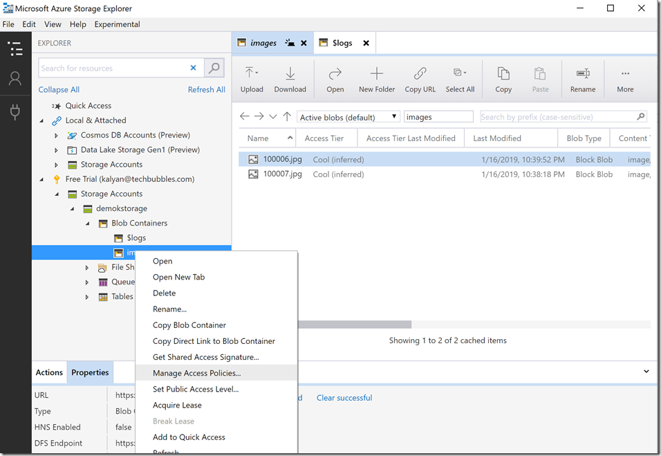The width and height of the screenshot is (661, 456).
Task: Open the Experimental menu
Action: click(117, 24)
